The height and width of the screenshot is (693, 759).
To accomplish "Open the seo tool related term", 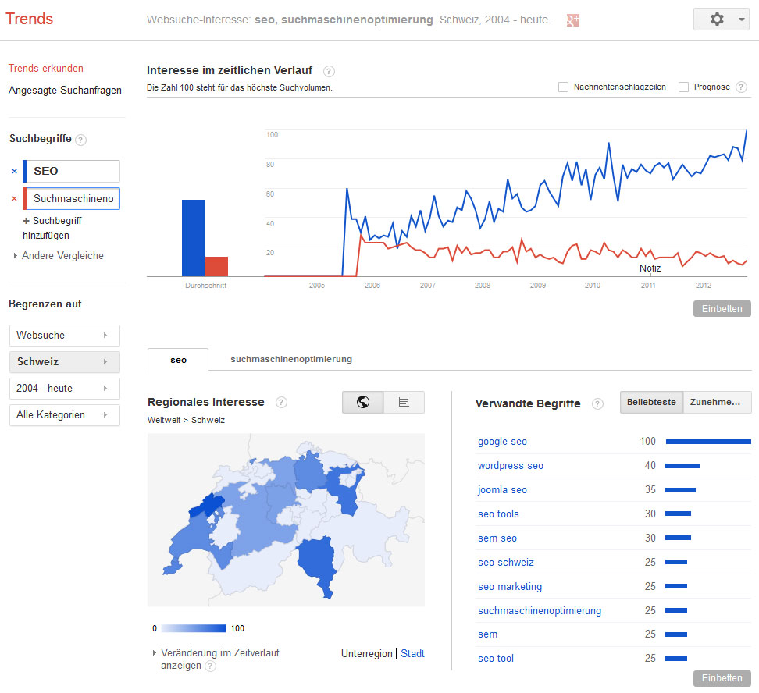I will click(496, 659).
